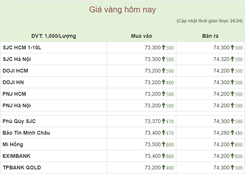The image size is (246, 175).
Task: Click SJC Hà Nội sell price 74,320
Action: click(x=222, y=59)
